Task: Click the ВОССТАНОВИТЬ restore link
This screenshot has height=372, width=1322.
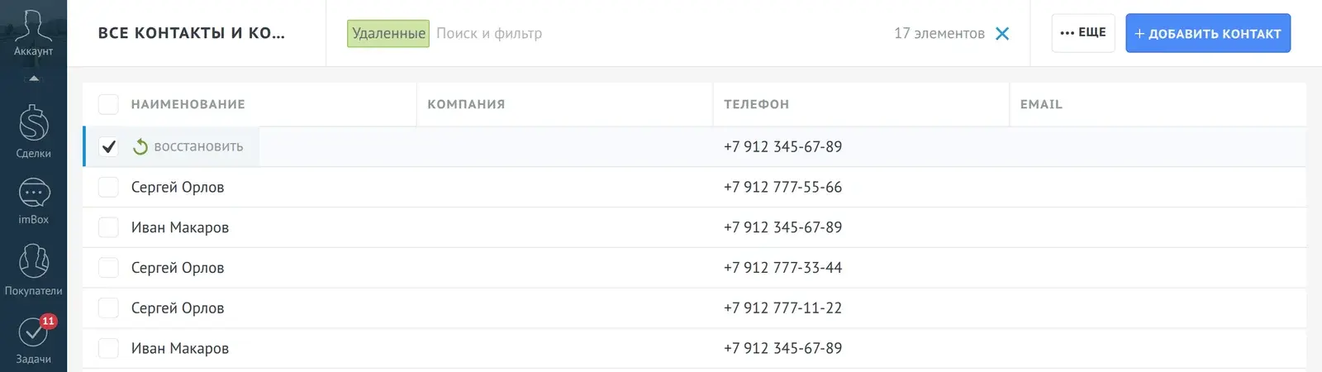Action: point(198,146)
